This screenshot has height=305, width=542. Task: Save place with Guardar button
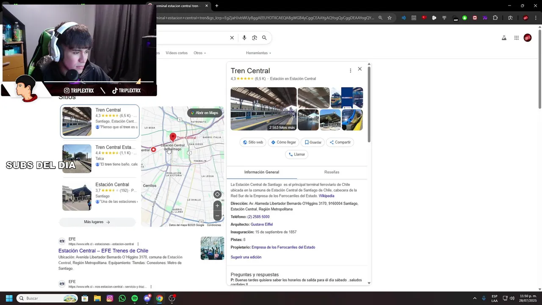(x=312, y=142)
